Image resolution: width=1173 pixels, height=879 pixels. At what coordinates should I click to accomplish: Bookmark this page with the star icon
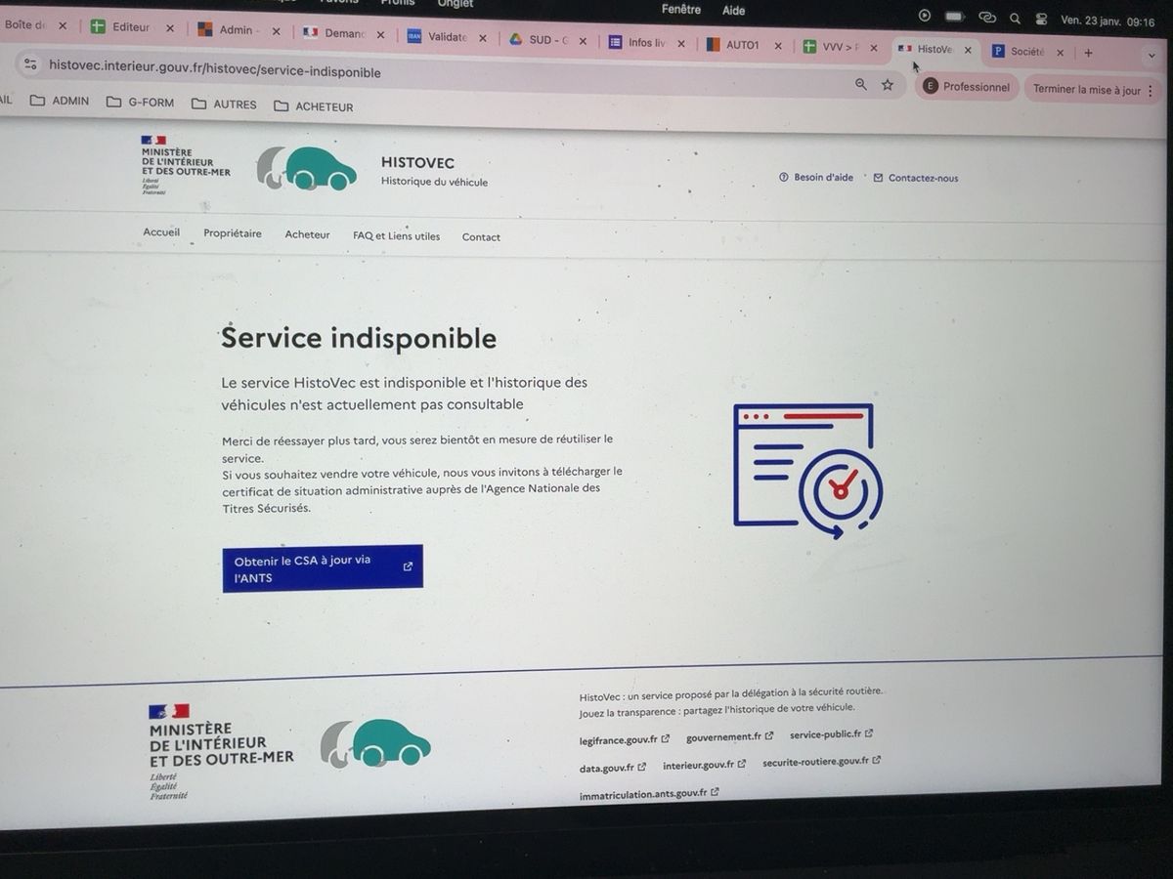tap(888, 85)
